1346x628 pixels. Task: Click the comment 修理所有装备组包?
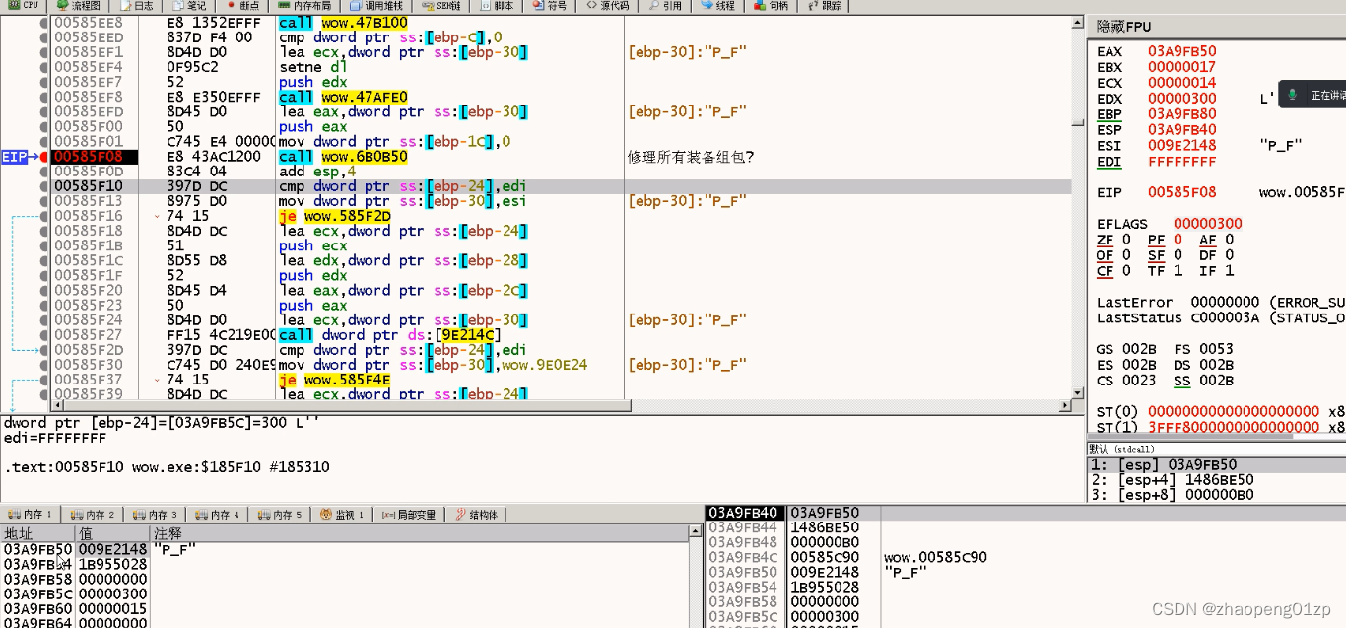pos(690,157)
